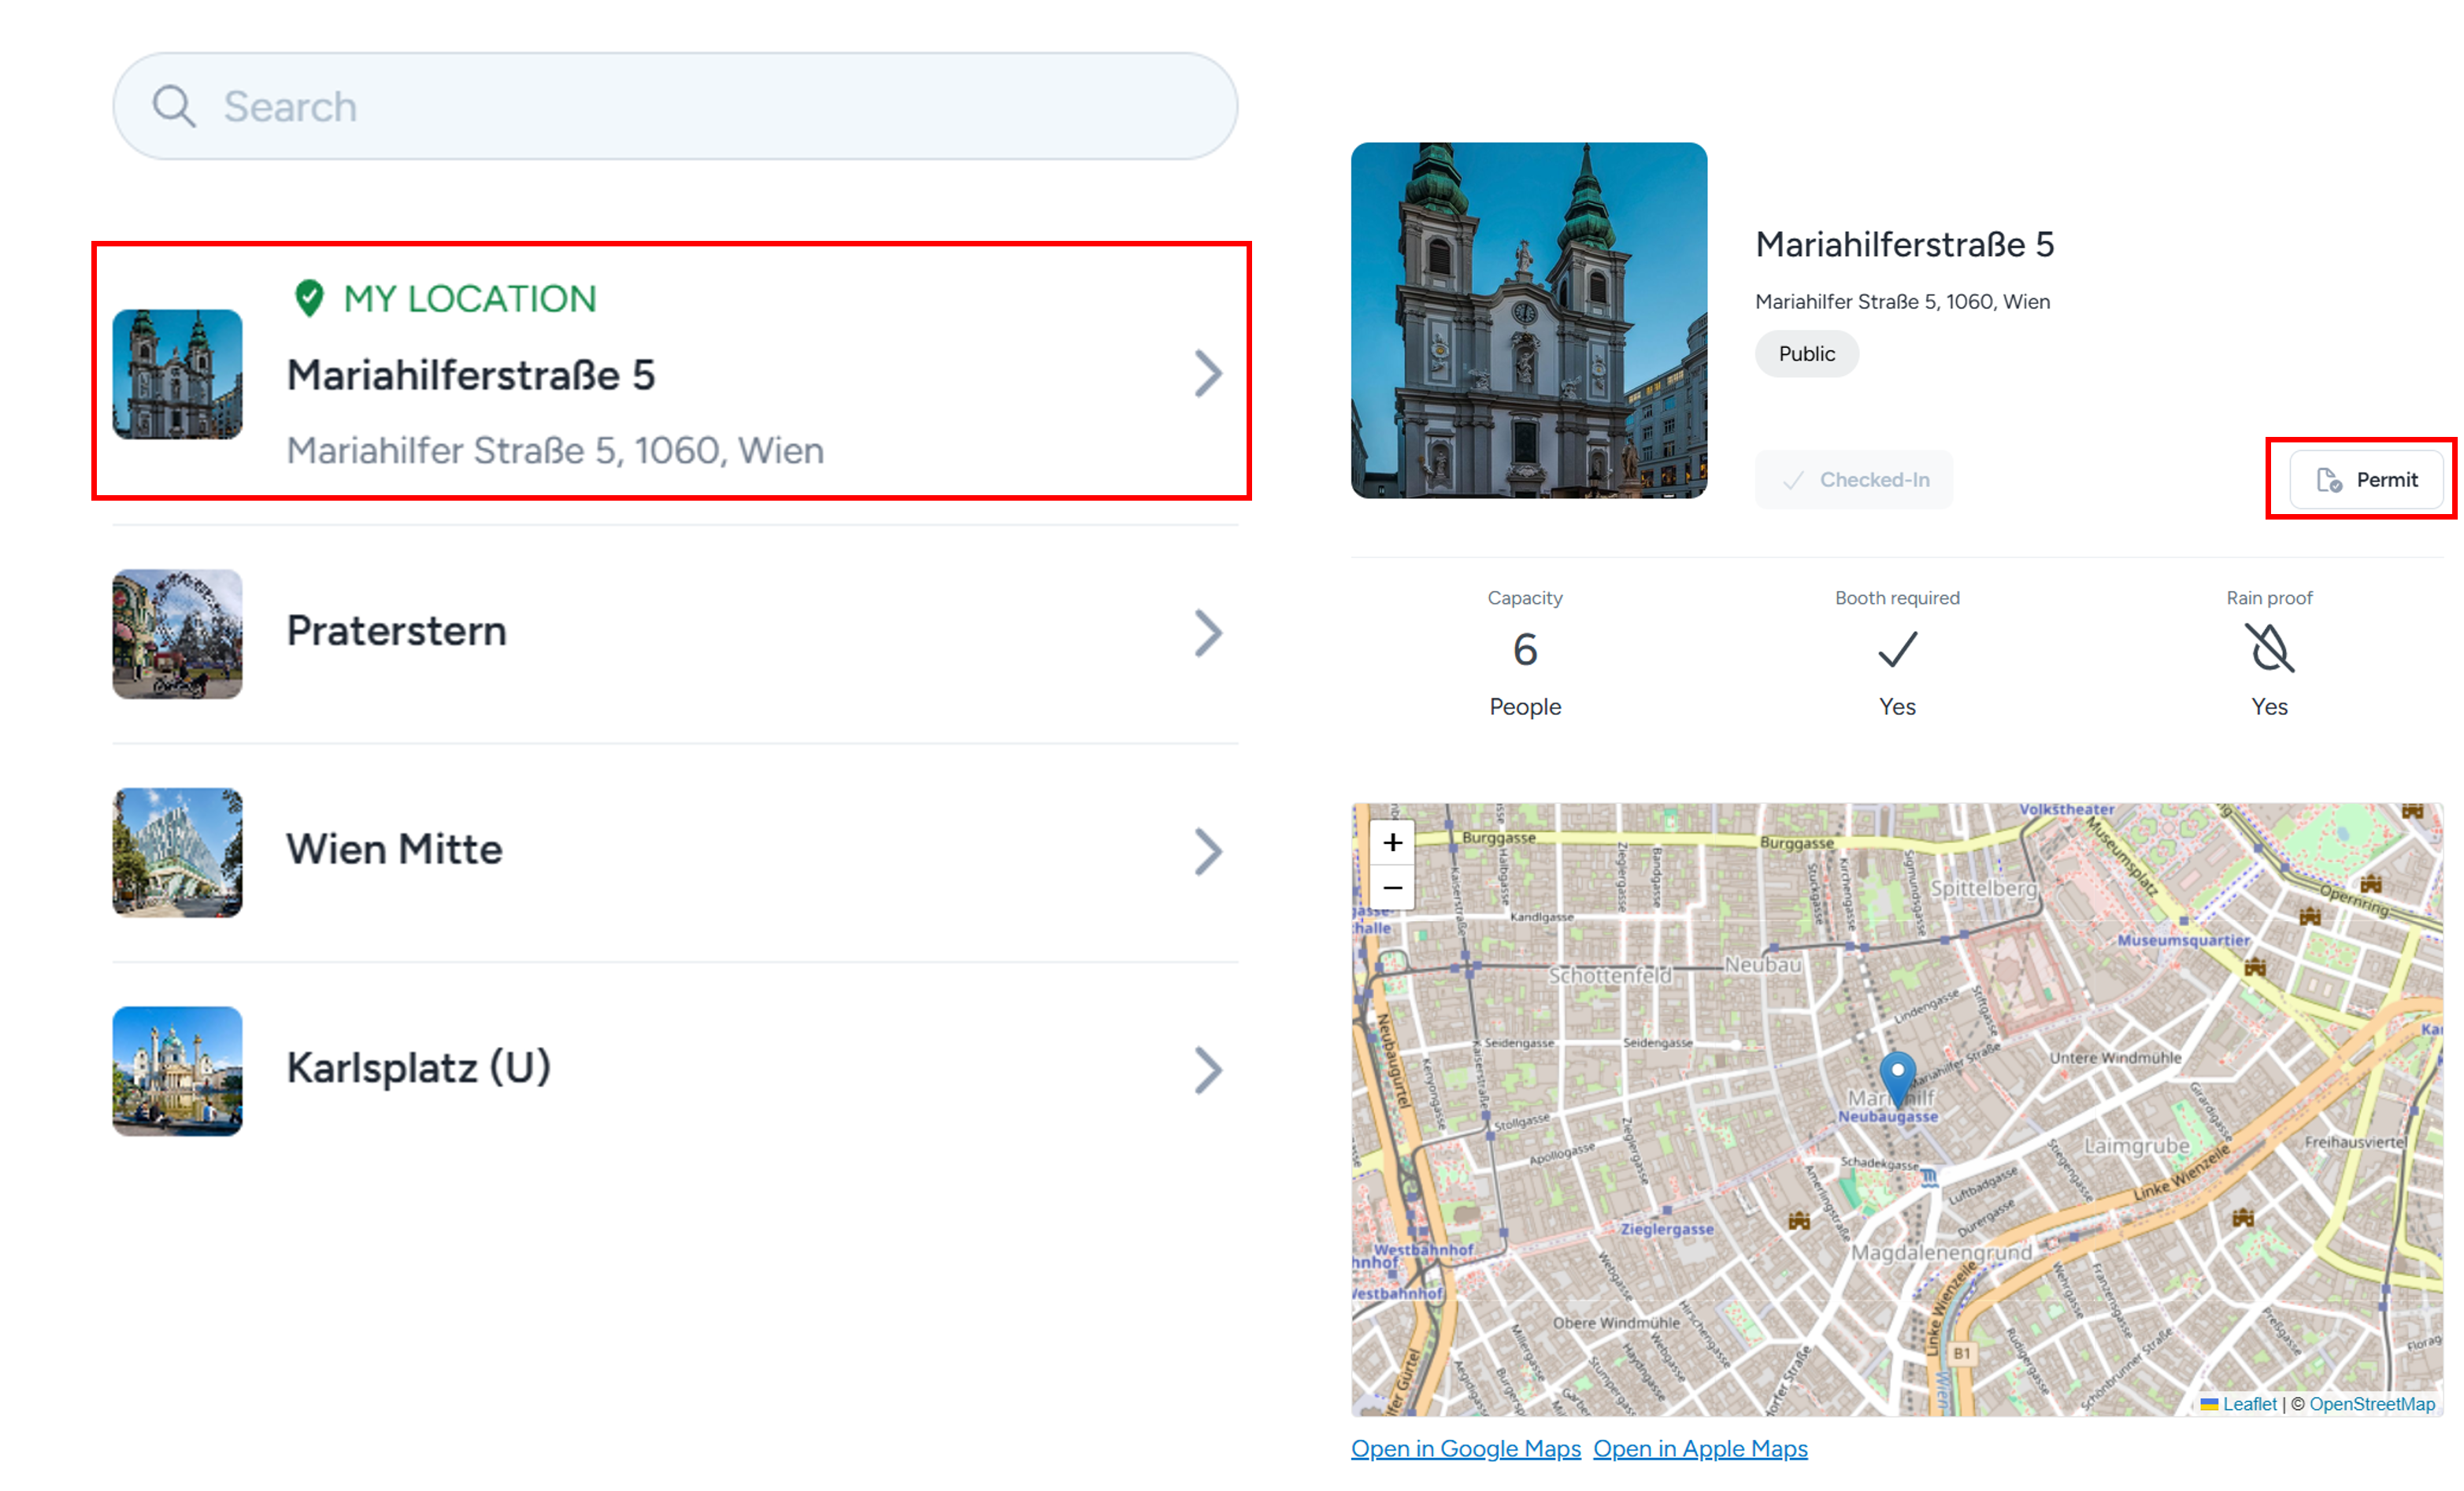The width and height of the screenshot is (2464, 1491).
Task: Select the Karlsplatz (U) location
Action: (675, 1071)
